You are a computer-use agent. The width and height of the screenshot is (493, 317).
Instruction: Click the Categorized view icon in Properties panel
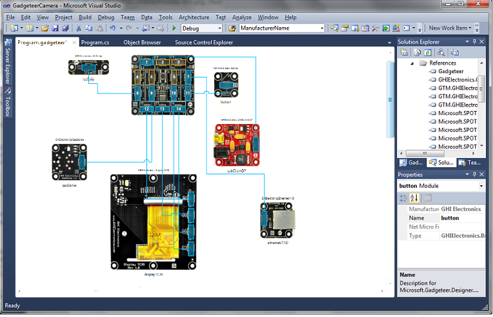(x=403, y=198)
